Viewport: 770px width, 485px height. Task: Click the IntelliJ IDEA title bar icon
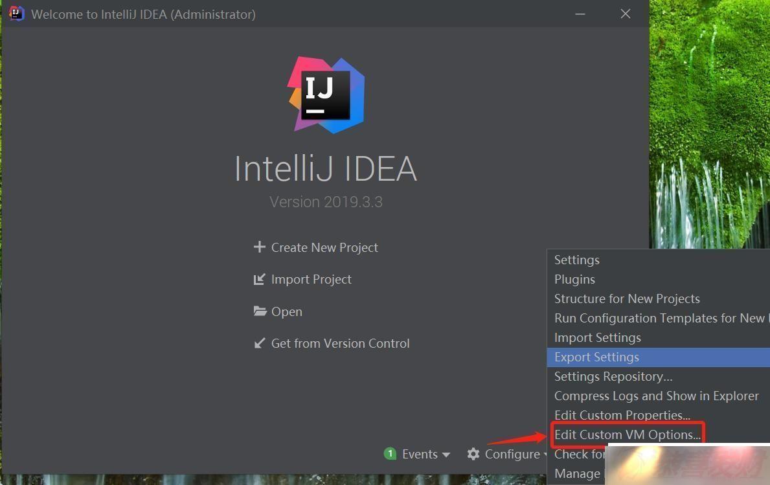tap(16, 13)
